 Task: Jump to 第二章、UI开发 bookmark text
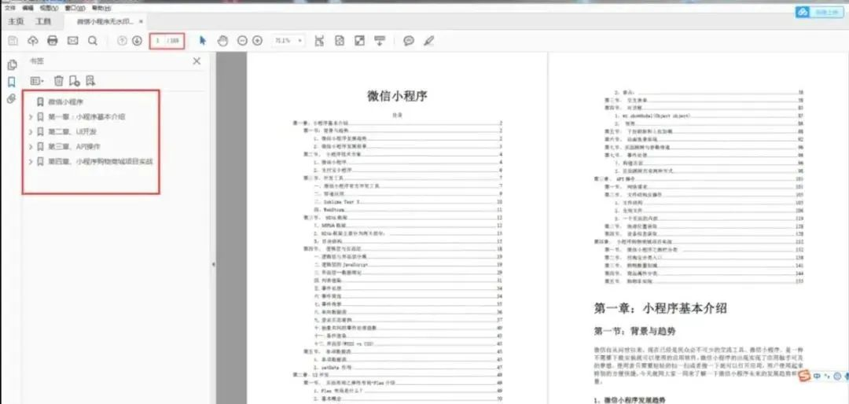click(x=72, y=131)
